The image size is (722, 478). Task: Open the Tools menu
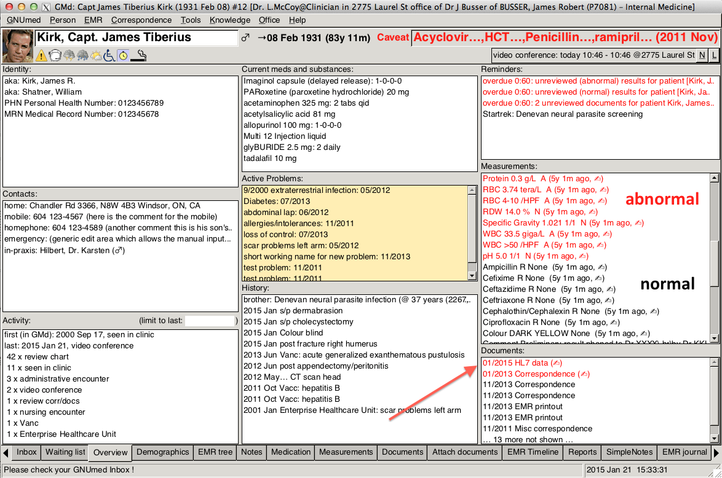tap(191, 20)
